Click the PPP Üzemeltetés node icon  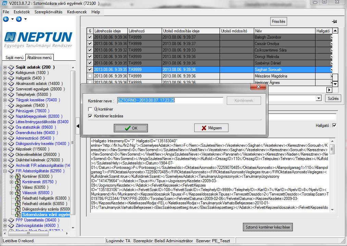coord(11,220)
